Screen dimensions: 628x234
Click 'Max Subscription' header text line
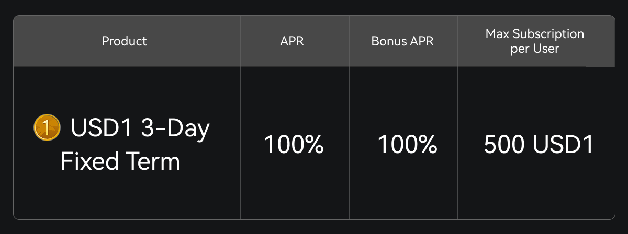click(534, 34)
